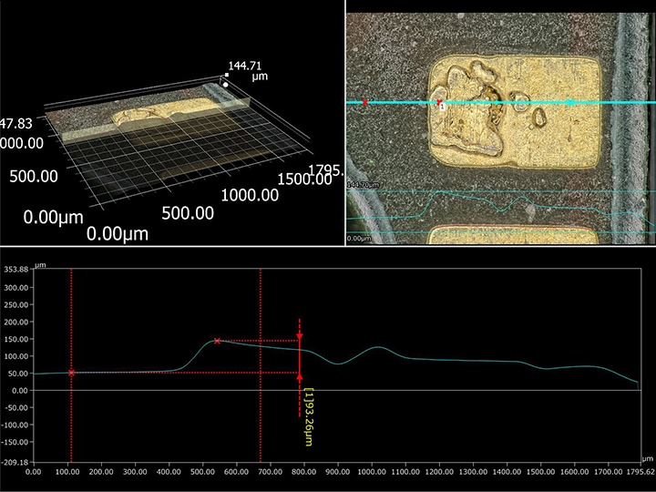Select red X baseline marker on profile graph
This screenshot has height=492, width=656.
click(x=71, y=373)
